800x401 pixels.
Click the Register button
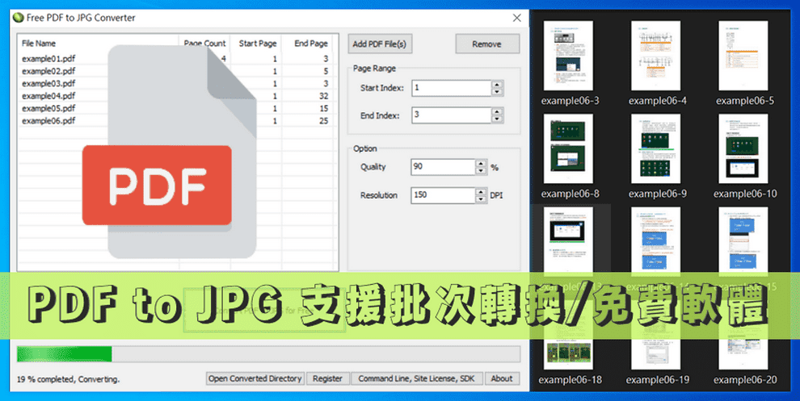pos(327,378)
